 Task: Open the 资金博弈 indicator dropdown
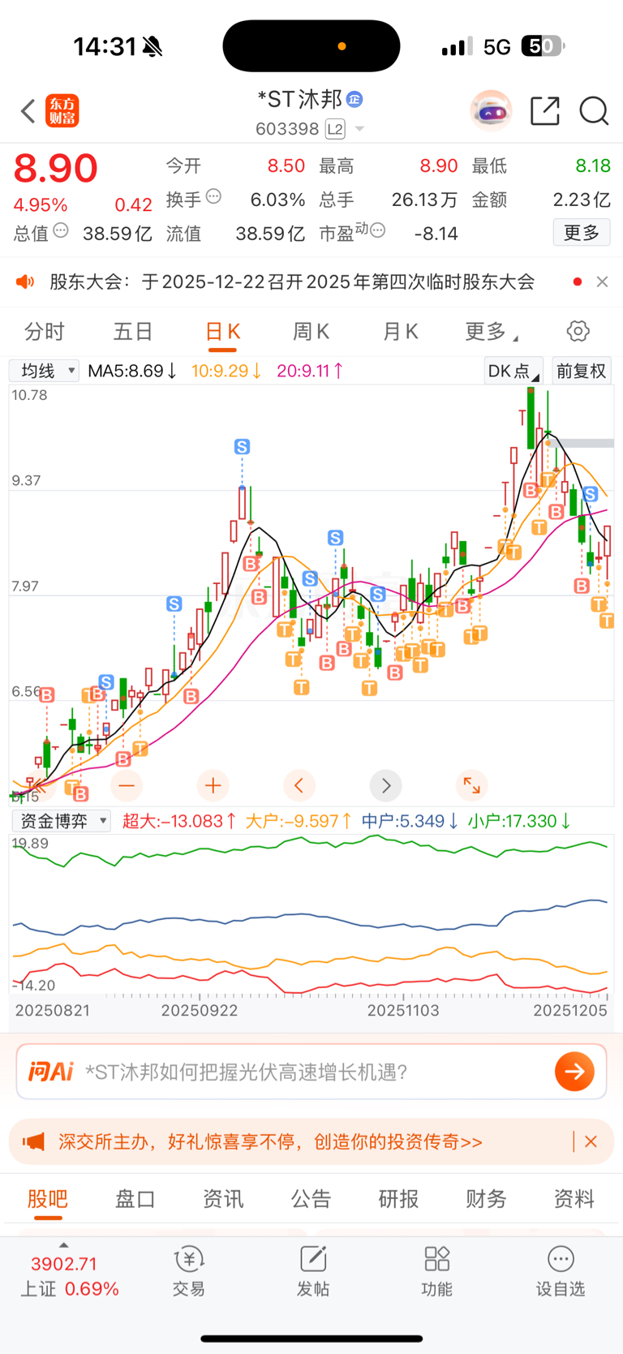(x=61, y=821)
